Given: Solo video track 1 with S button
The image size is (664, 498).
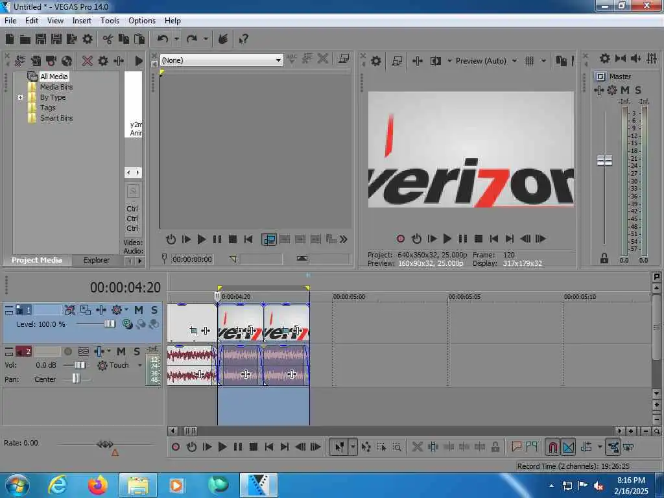Looking at the screenshot, I should point(154,311).
